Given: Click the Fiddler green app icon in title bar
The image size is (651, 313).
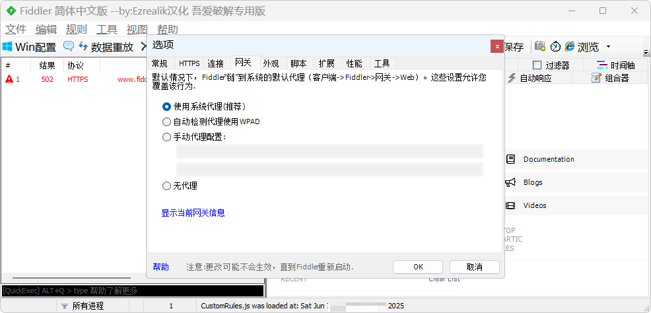Looking at the screenshot, I should (11, 11).
